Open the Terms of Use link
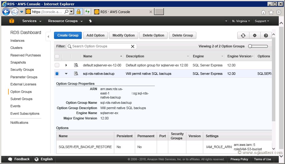The width and height of the screenshot is (285, 164). 263,159
